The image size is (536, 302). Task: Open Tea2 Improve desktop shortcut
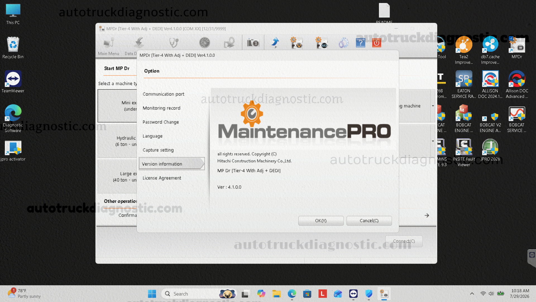pos(464,51)
